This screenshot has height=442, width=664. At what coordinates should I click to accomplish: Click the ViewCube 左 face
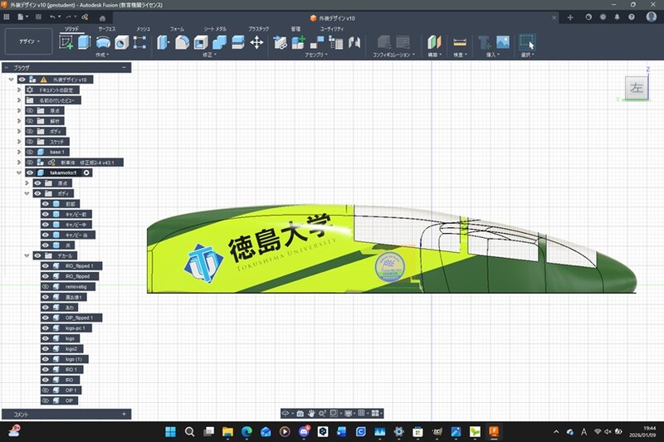[x=636, y=88]
